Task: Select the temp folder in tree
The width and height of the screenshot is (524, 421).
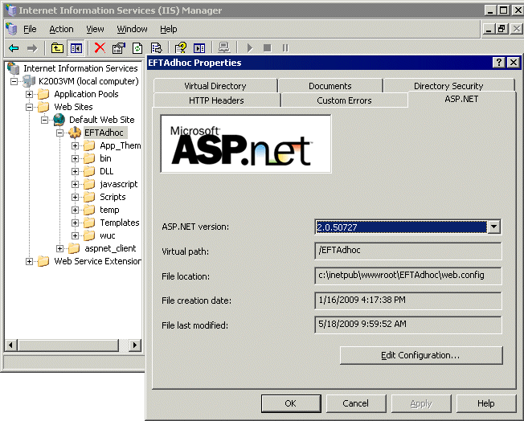Action: (109, 210)
